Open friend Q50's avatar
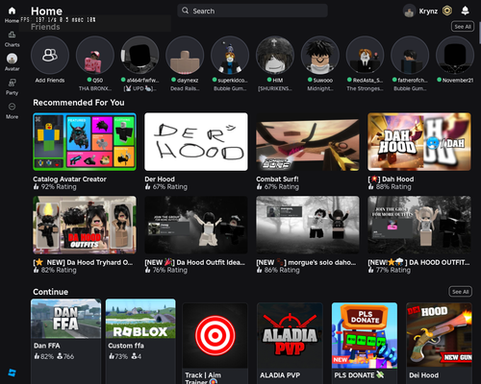The width and height of the screenshot is (481, 384). coord(95,55)
